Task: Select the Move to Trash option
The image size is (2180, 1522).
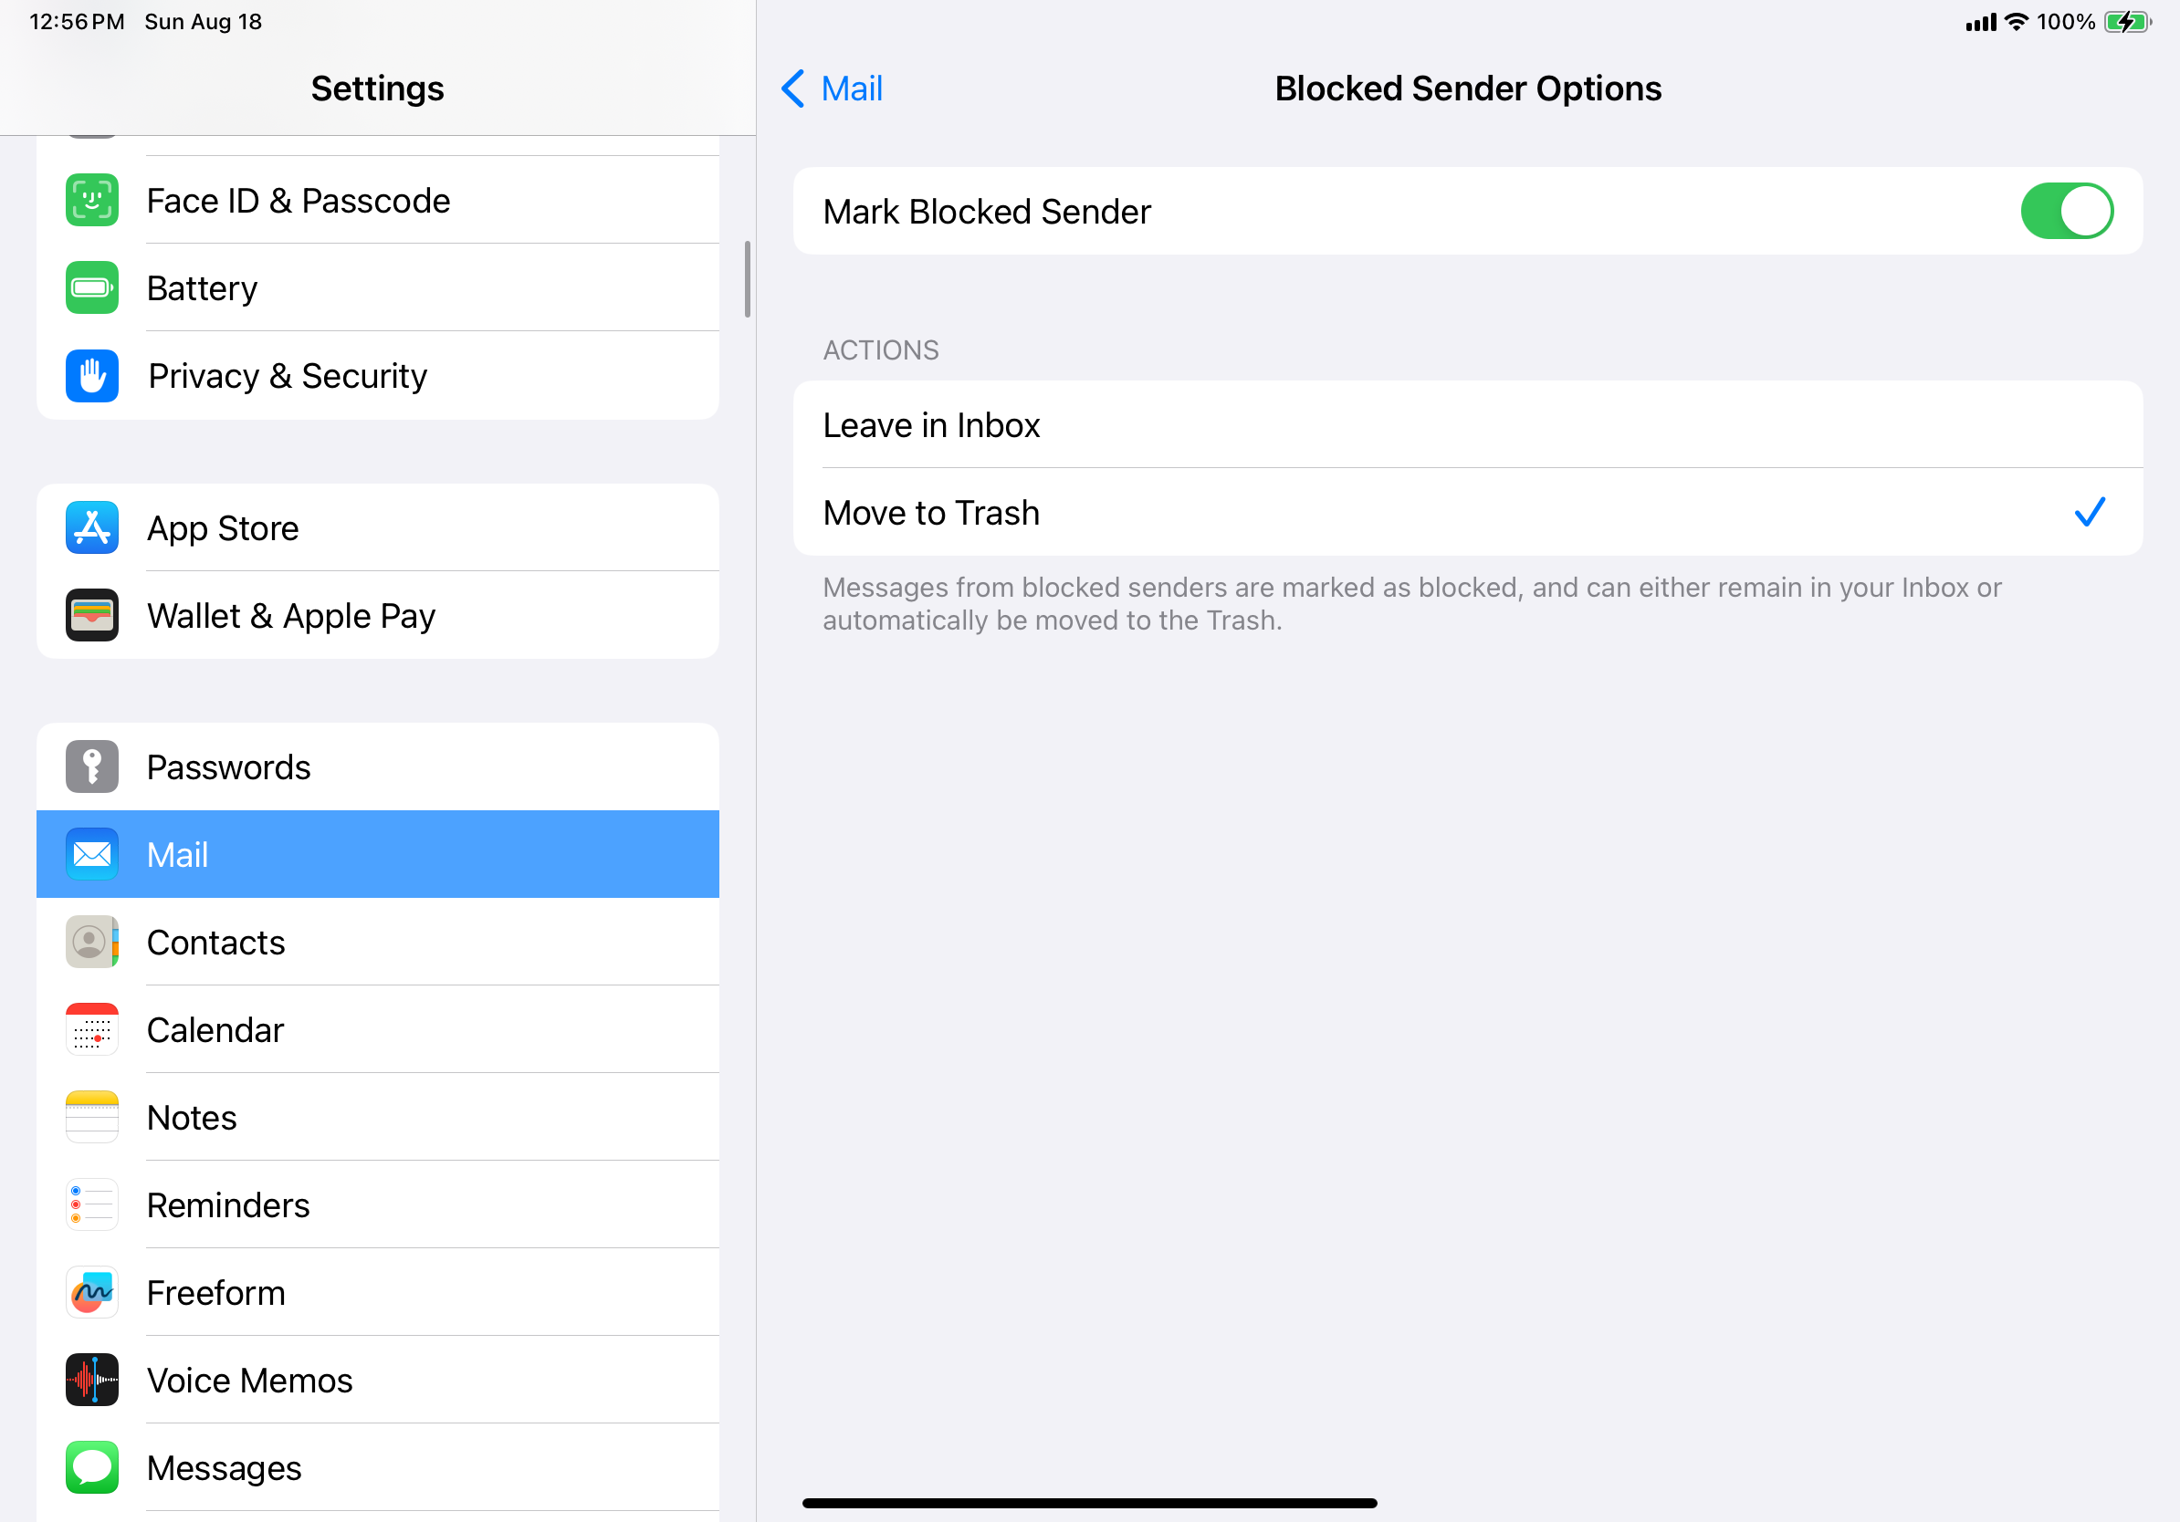Action: pyautogui.click(x=1467, y=513)
